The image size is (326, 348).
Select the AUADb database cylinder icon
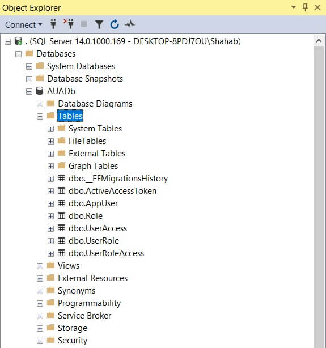point(40,91)
